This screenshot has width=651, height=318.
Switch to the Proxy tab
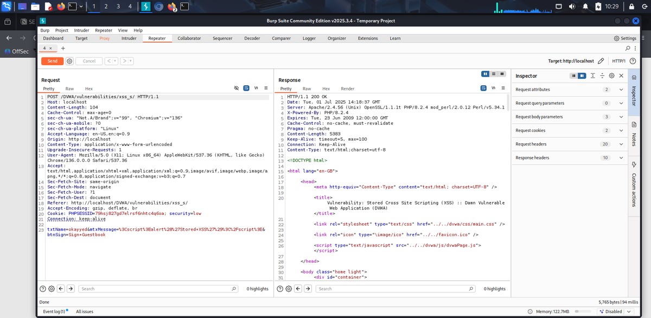pos(105,39)
